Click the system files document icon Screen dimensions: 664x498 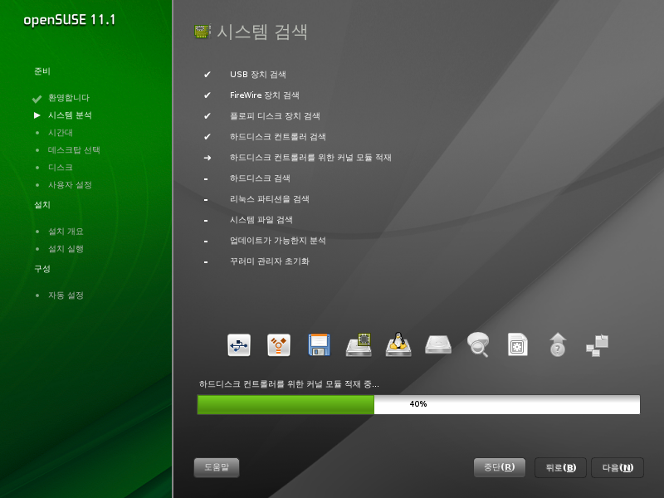point(517,344)
